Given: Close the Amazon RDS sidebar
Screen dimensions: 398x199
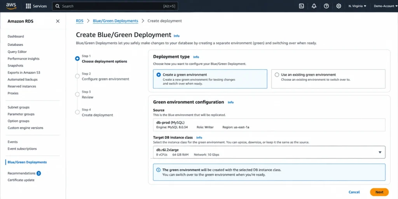Looking at the screenshot, I should point(58,21).
